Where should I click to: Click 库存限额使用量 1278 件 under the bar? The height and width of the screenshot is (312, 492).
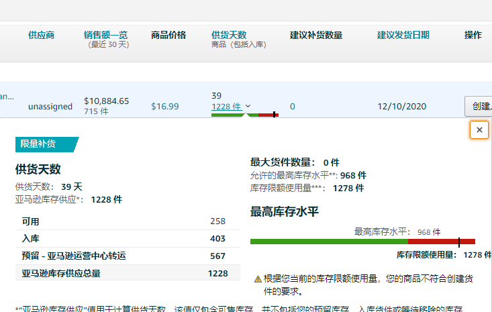point(444,255)
